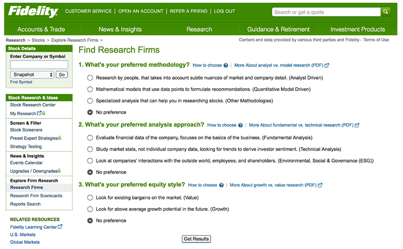Select Analyst Driven methodology radio button
The width and height of the screenshot is (403, 249).
coord(90,78)
